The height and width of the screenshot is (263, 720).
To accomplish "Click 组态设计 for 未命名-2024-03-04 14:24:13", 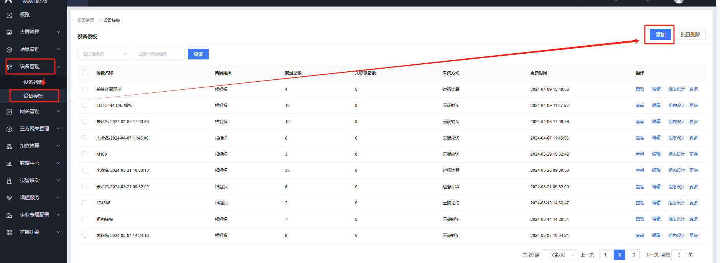I will click(677, 235).
